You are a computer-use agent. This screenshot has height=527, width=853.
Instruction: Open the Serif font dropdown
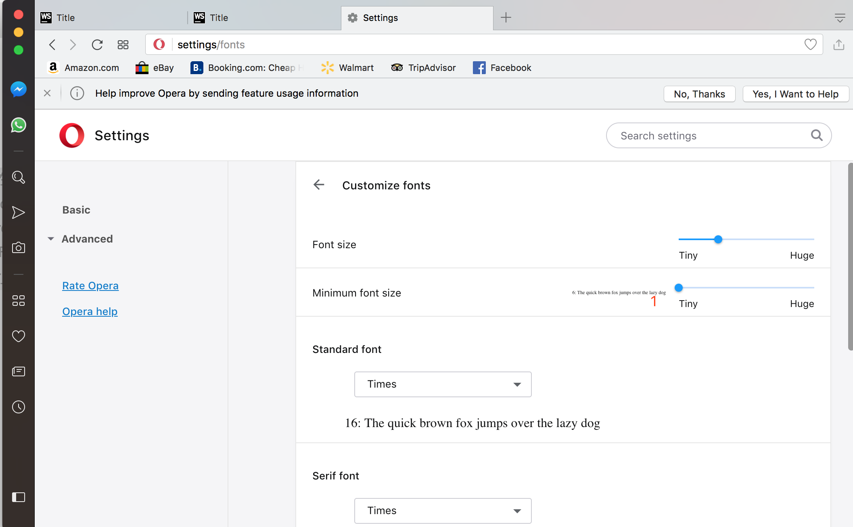[x=443, y=511]
